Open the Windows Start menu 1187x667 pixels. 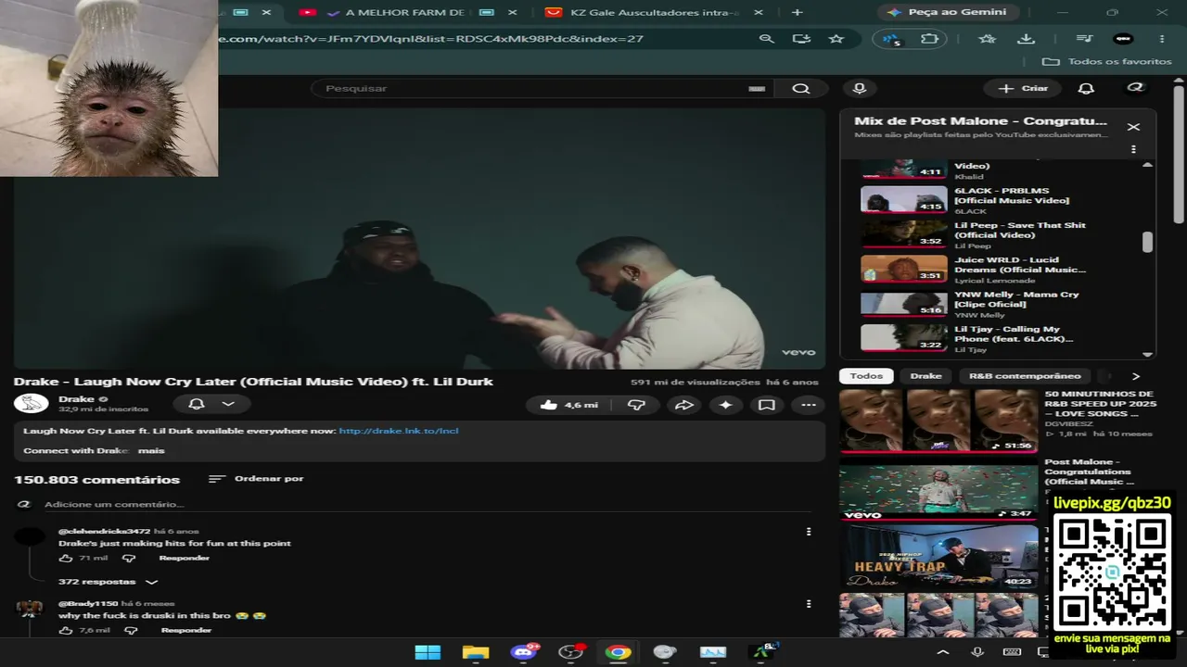428,652
